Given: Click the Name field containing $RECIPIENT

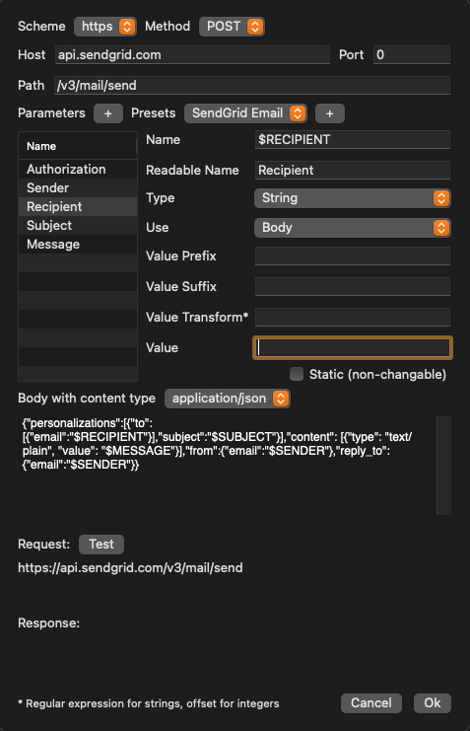Looking at the screenshot, I should (x=353, y=140).
